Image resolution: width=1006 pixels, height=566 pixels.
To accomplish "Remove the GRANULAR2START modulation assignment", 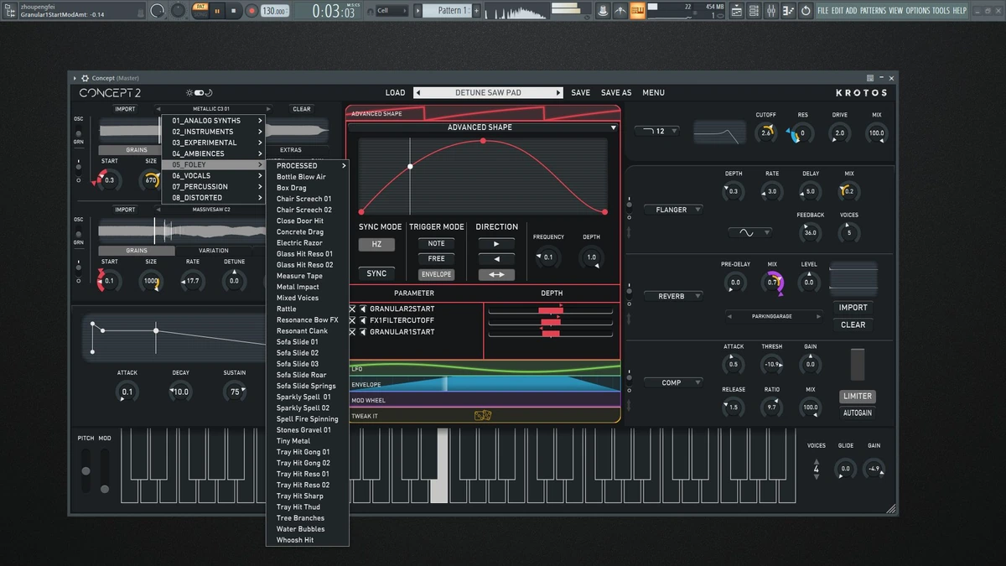I will point(352,309).
